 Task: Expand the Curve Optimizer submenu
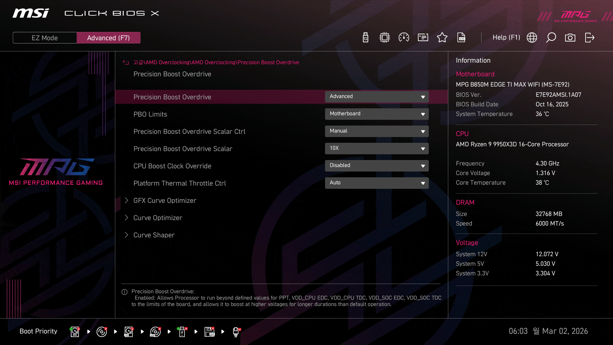158,218
